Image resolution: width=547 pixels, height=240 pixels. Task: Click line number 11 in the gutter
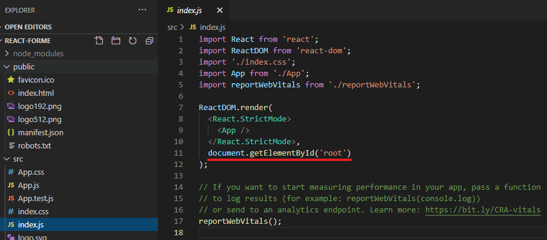[178, 153]
